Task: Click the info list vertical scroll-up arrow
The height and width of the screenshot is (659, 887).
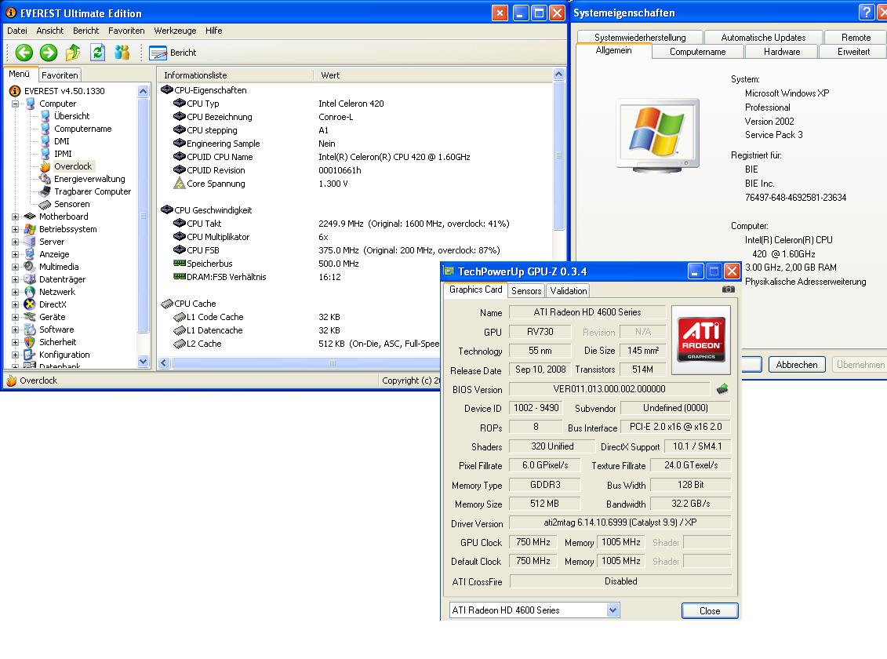Action: pos(559,74)
